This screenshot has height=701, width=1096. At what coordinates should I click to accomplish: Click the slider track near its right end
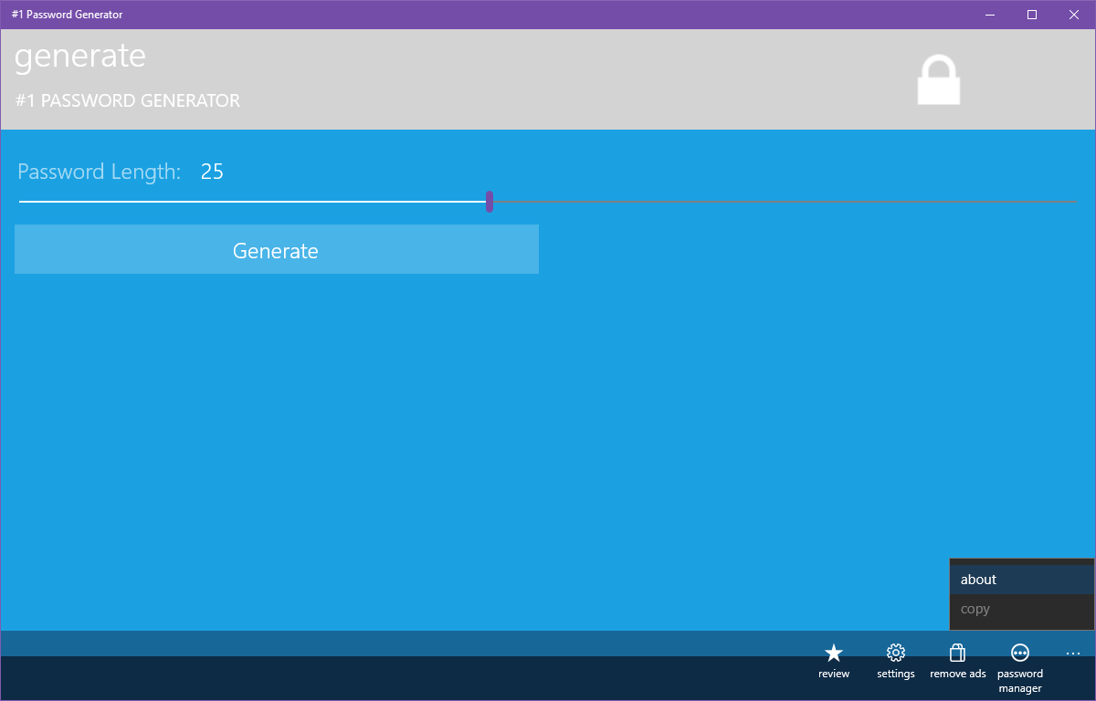[1005, 201]
